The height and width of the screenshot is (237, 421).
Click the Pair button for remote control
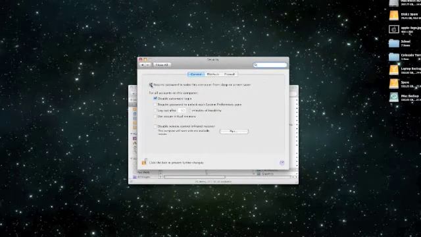[x=234, y=132]
